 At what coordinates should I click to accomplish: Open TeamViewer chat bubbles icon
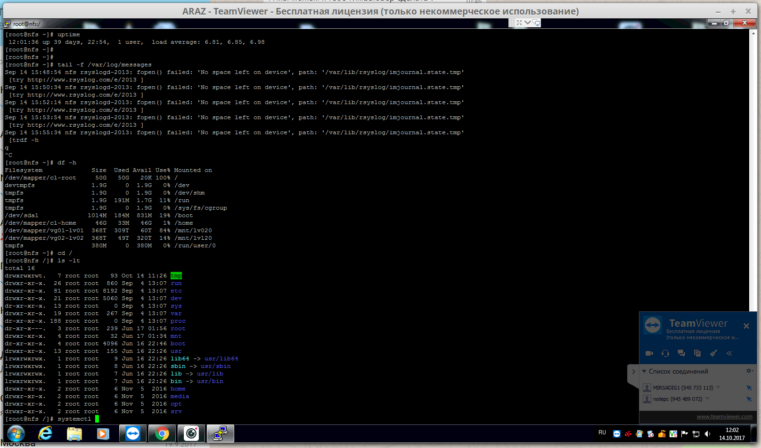(x=681, y=353)
